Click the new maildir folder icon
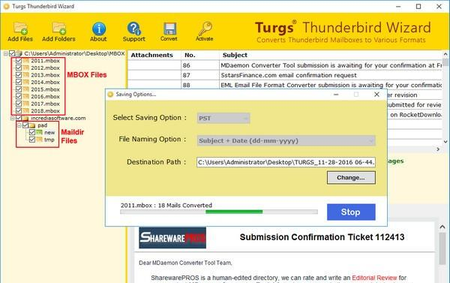 point(39,132)
